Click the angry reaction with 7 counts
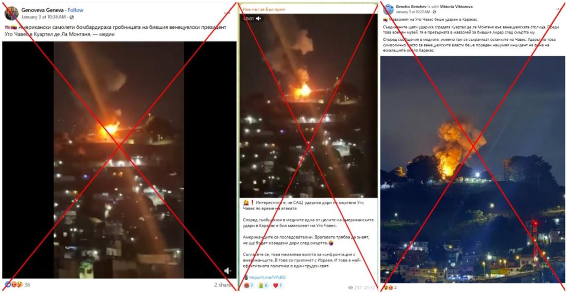 [x=250, y=286]
